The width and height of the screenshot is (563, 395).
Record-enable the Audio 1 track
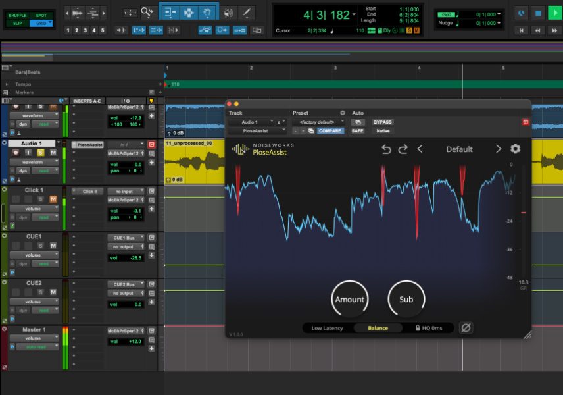pos(16,152)
